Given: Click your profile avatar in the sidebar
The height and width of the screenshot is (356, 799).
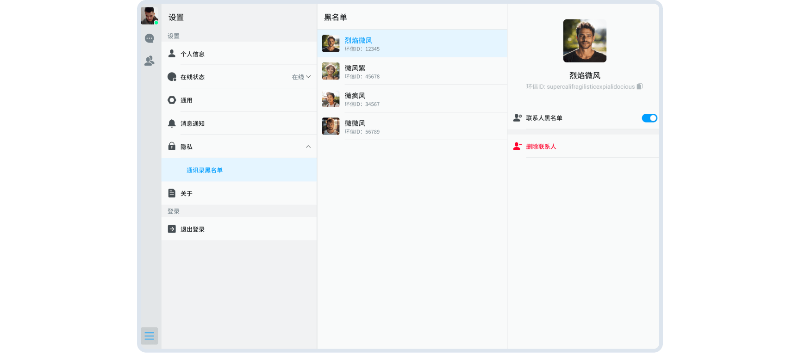Looking at the screenshot, I should tap(149, 16).
